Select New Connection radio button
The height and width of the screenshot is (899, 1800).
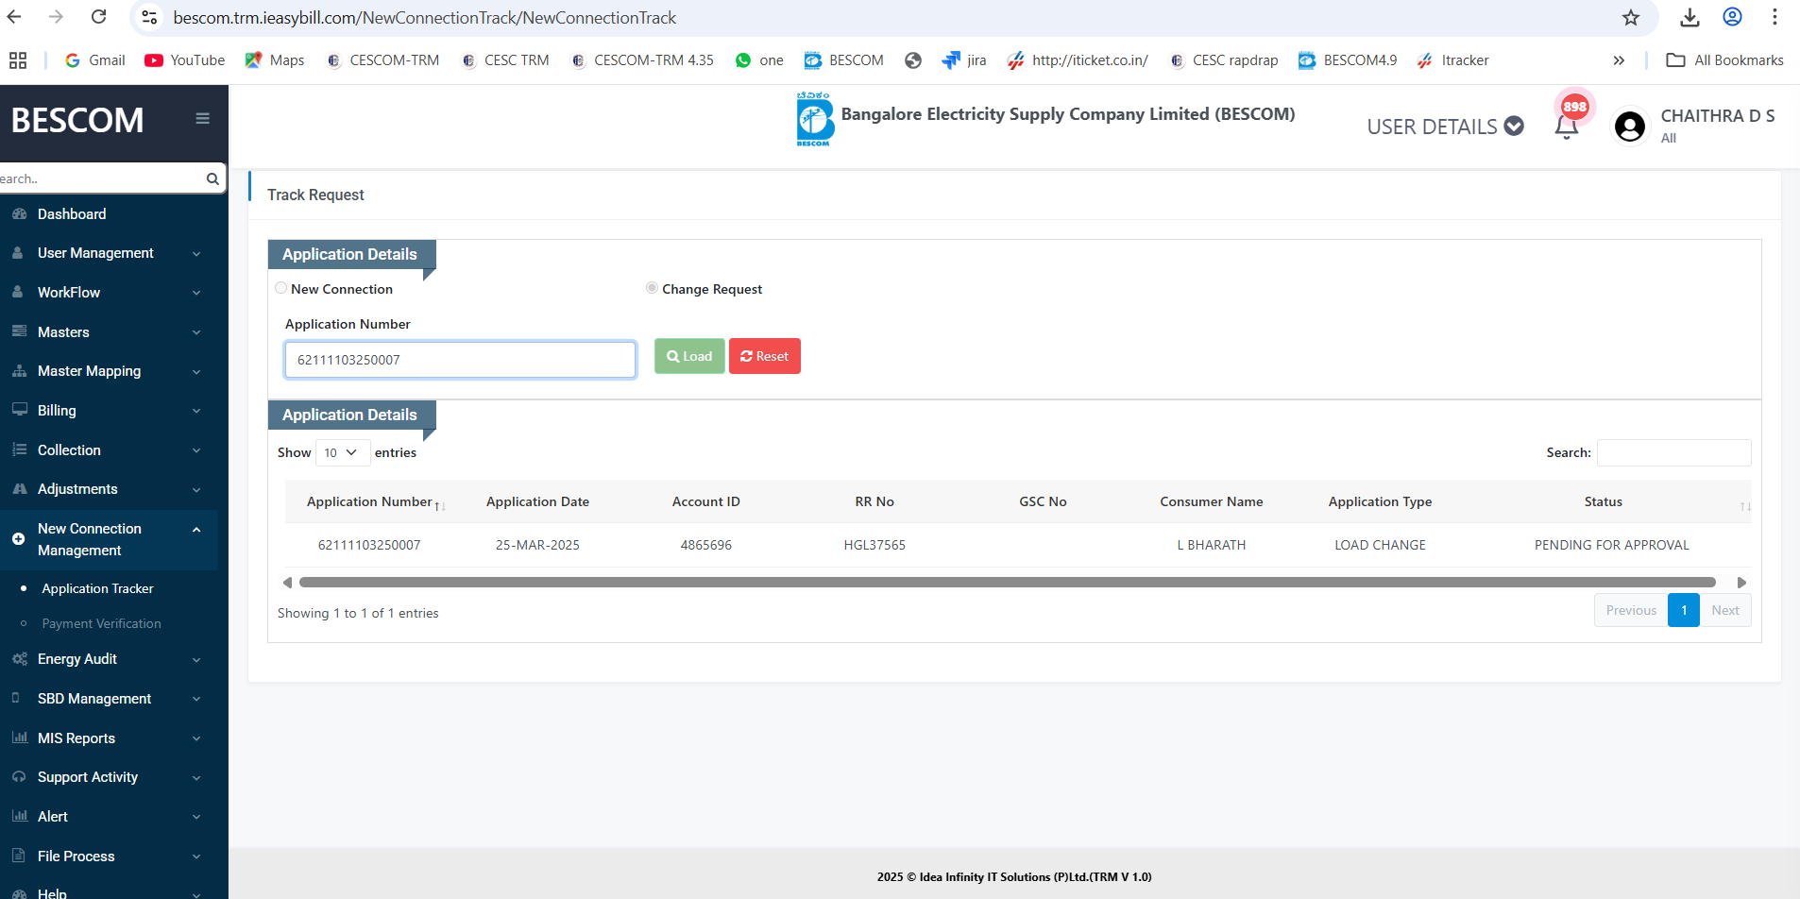coord(281,288)
